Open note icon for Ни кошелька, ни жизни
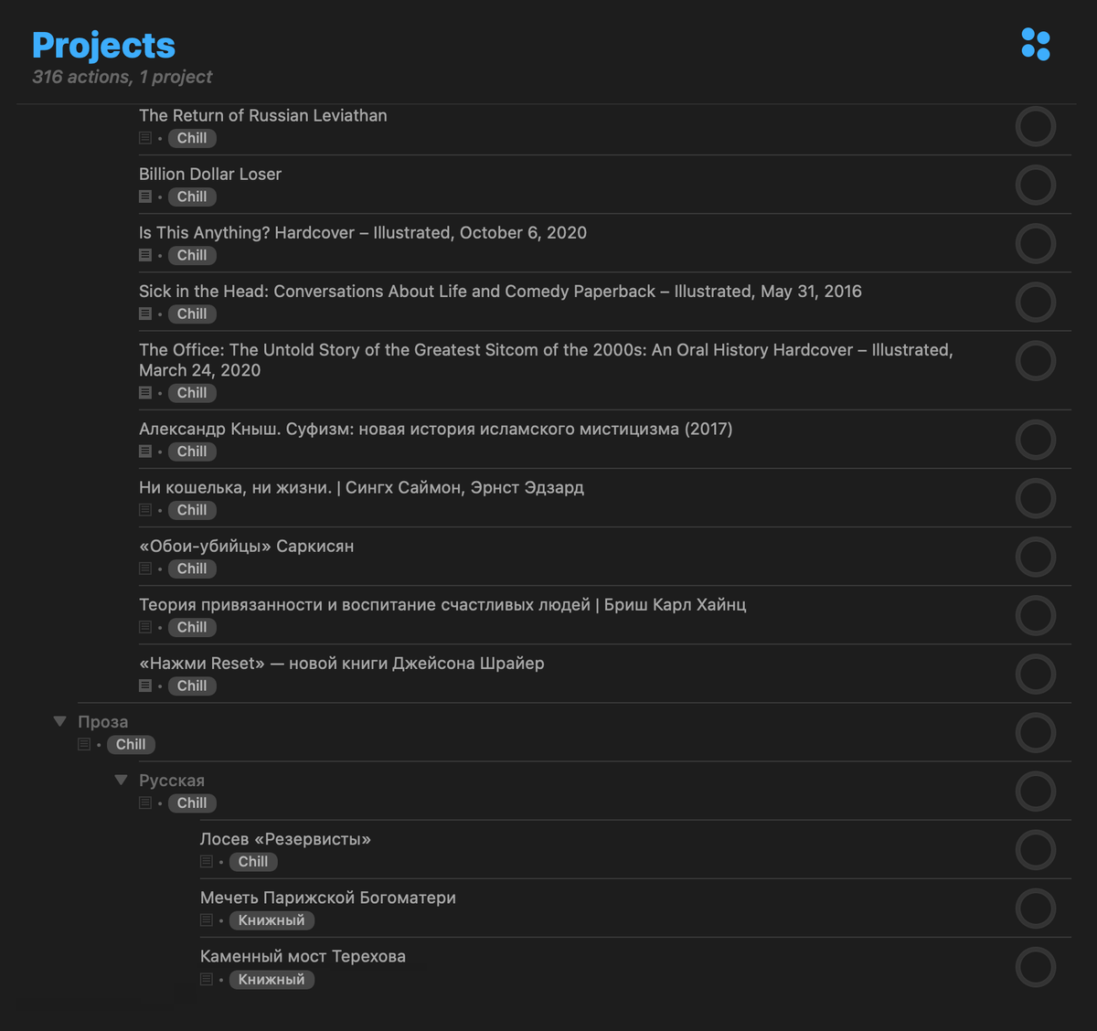 tap(145, 510)
